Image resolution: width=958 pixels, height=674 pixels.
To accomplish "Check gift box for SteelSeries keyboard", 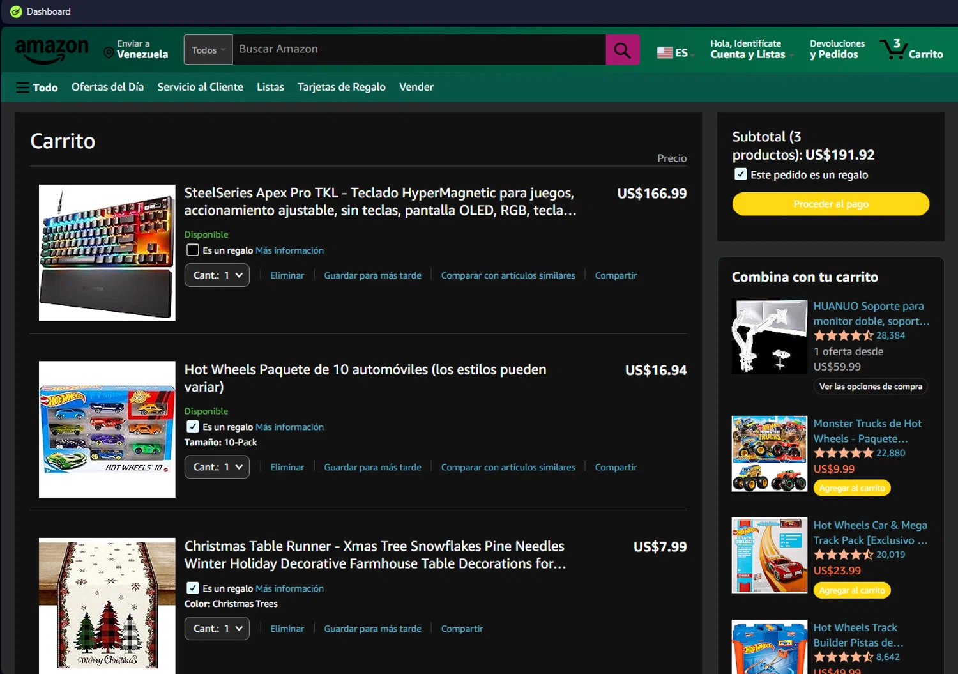I will (192, 250).
